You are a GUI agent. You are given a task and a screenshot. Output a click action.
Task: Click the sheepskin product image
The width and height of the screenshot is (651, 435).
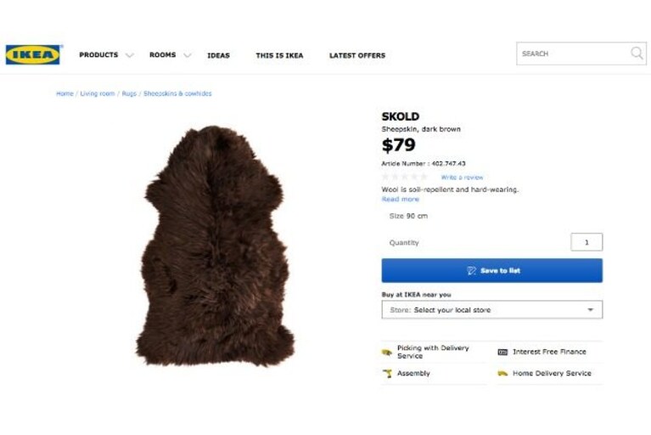215,246
